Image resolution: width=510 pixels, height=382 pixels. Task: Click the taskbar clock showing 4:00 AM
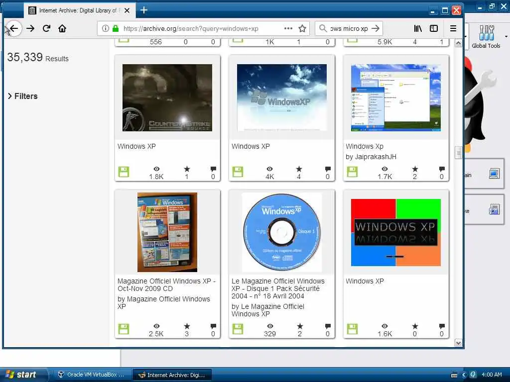[492, 375]
